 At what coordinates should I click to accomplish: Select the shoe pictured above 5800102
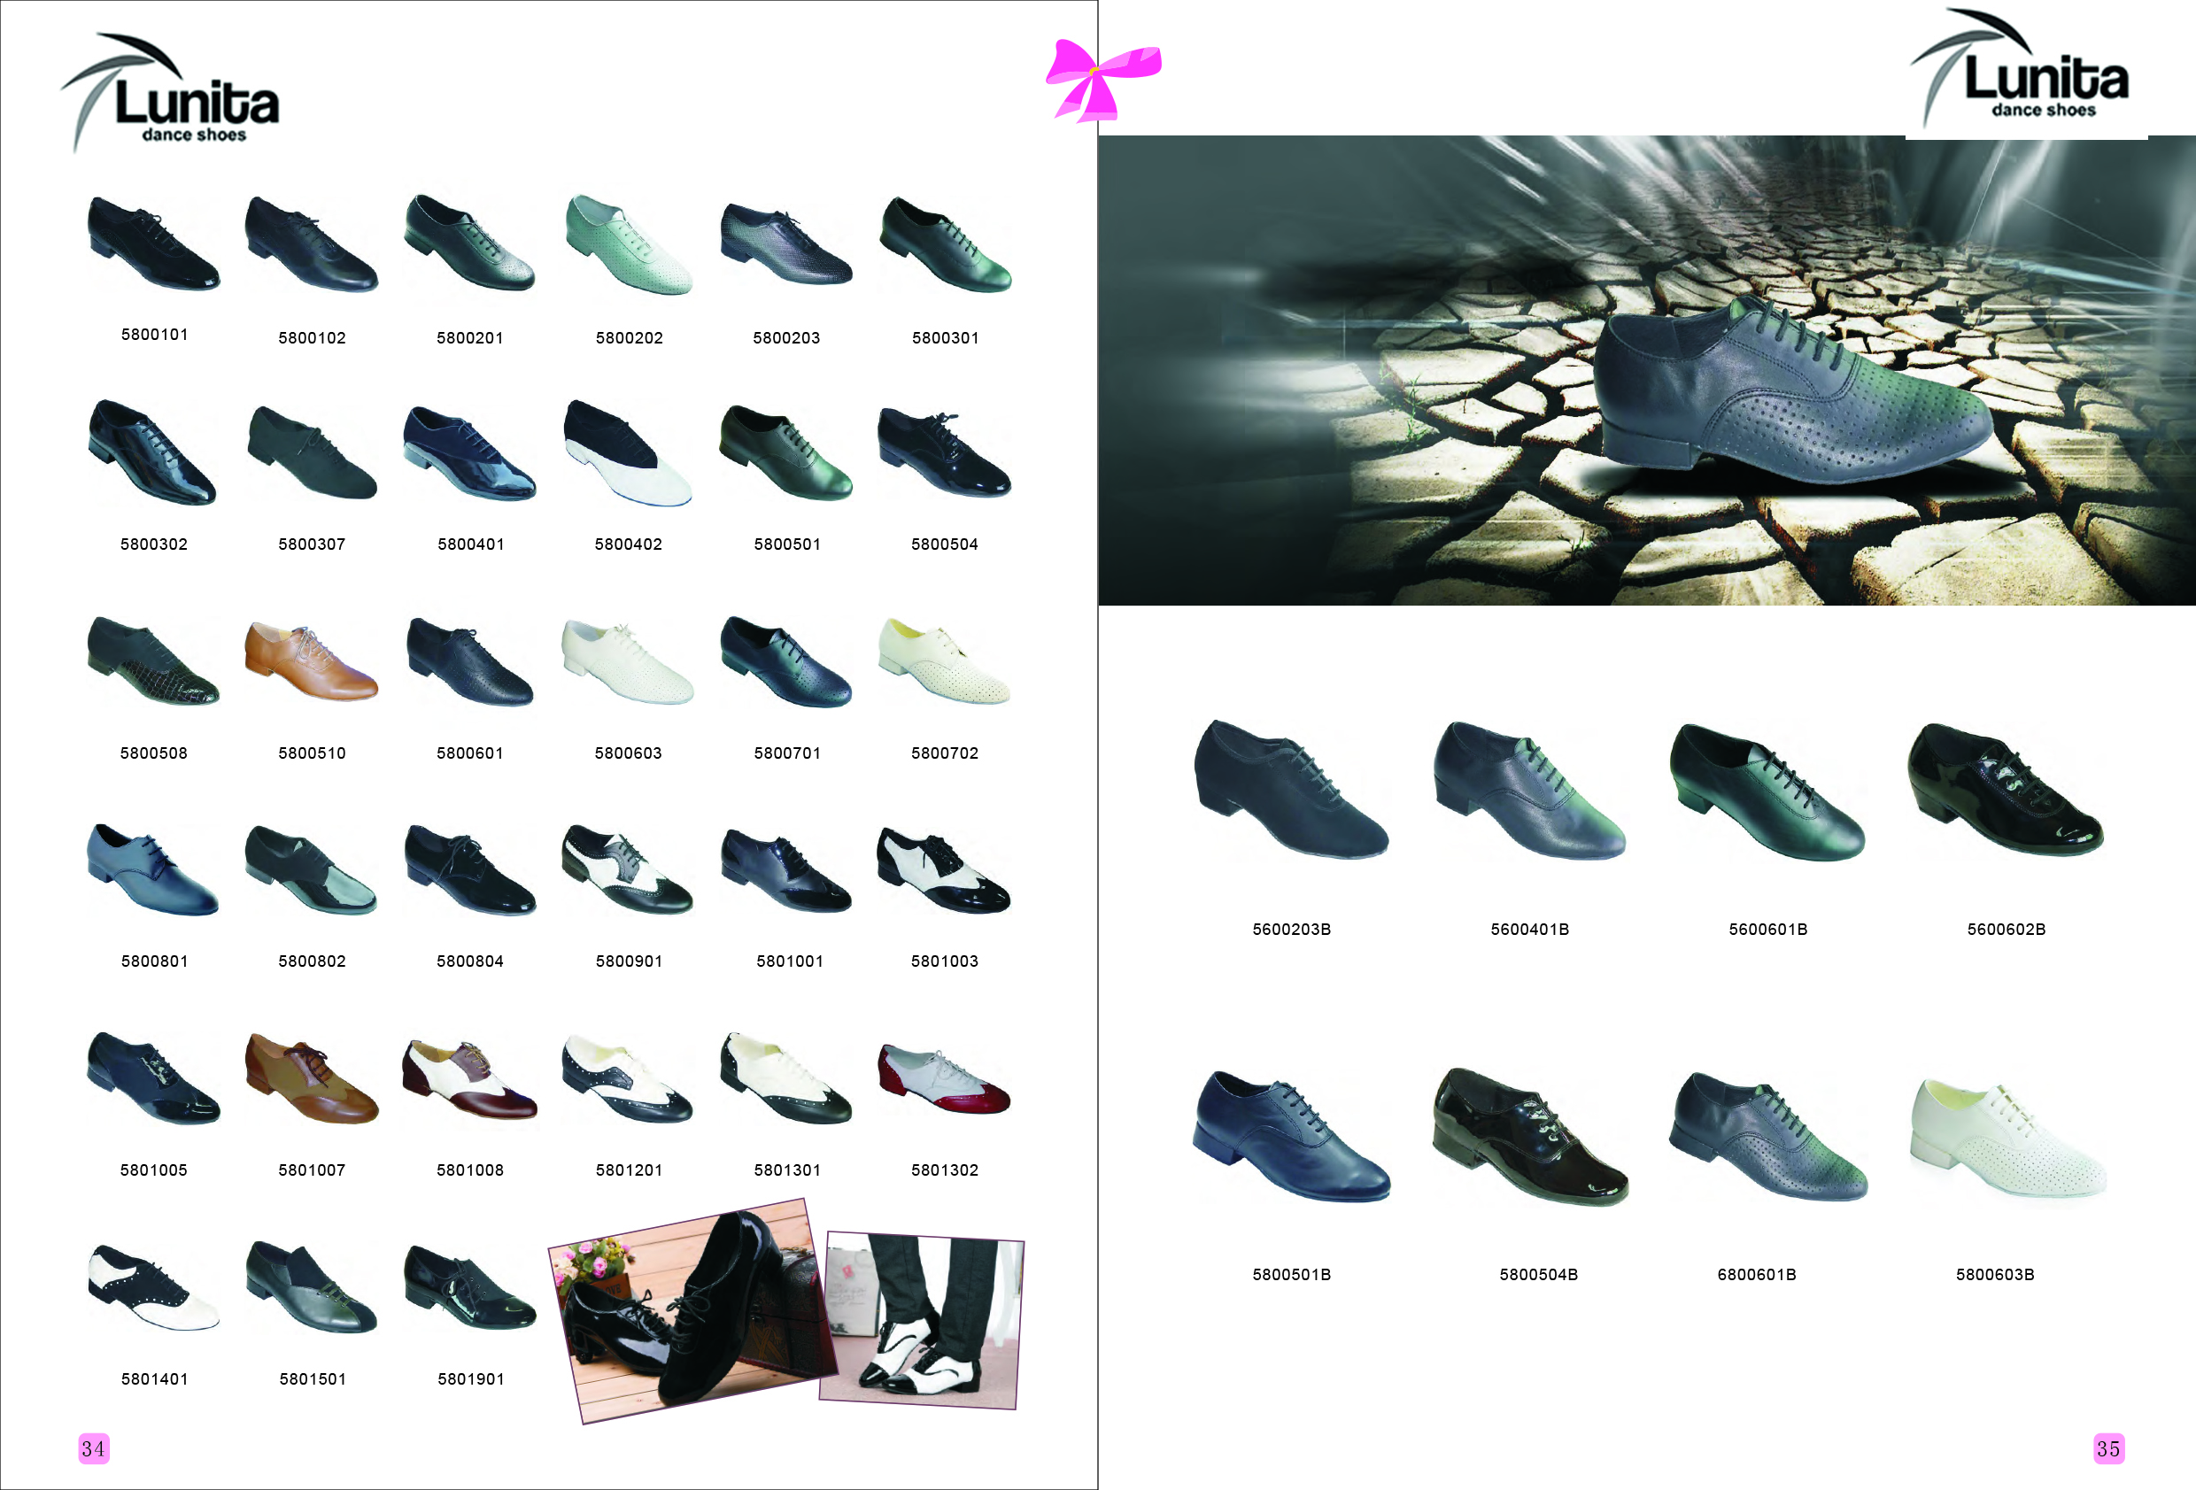point(311,243)
